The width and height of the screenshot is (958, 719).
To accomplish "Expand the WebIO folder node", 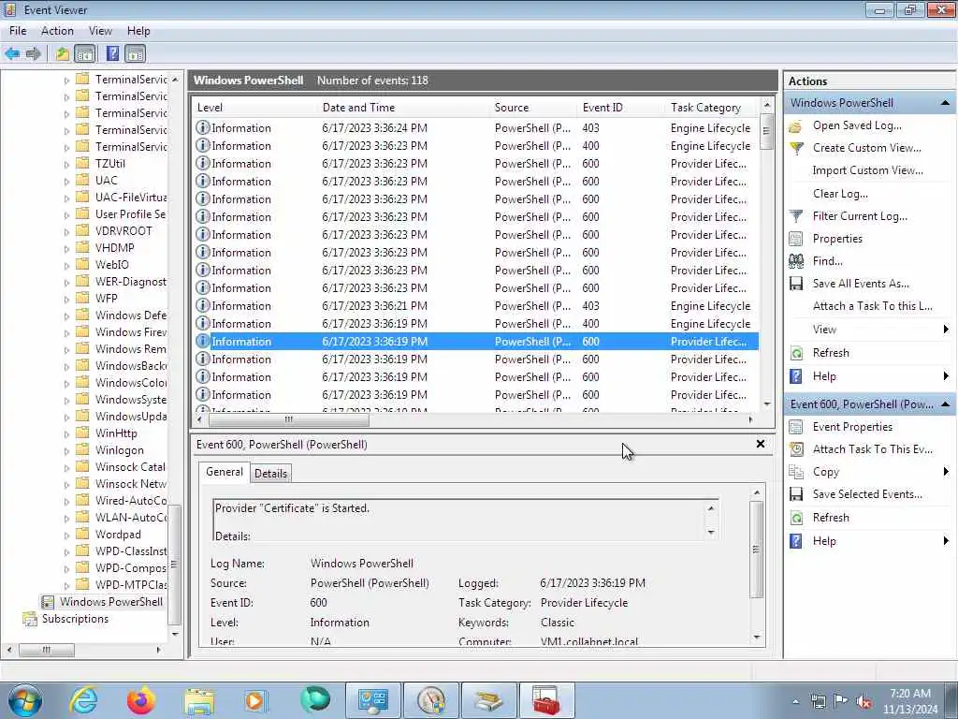I will tap(66, 265).
